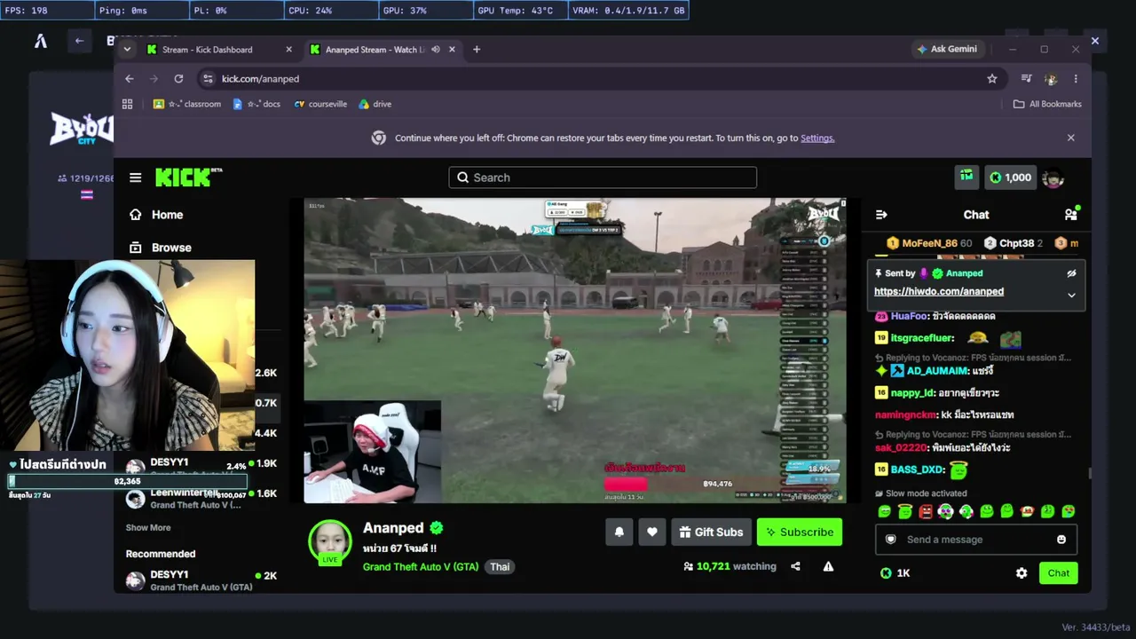Click the Gift Subs button
Screen dimensions: 1136x639
711,532
